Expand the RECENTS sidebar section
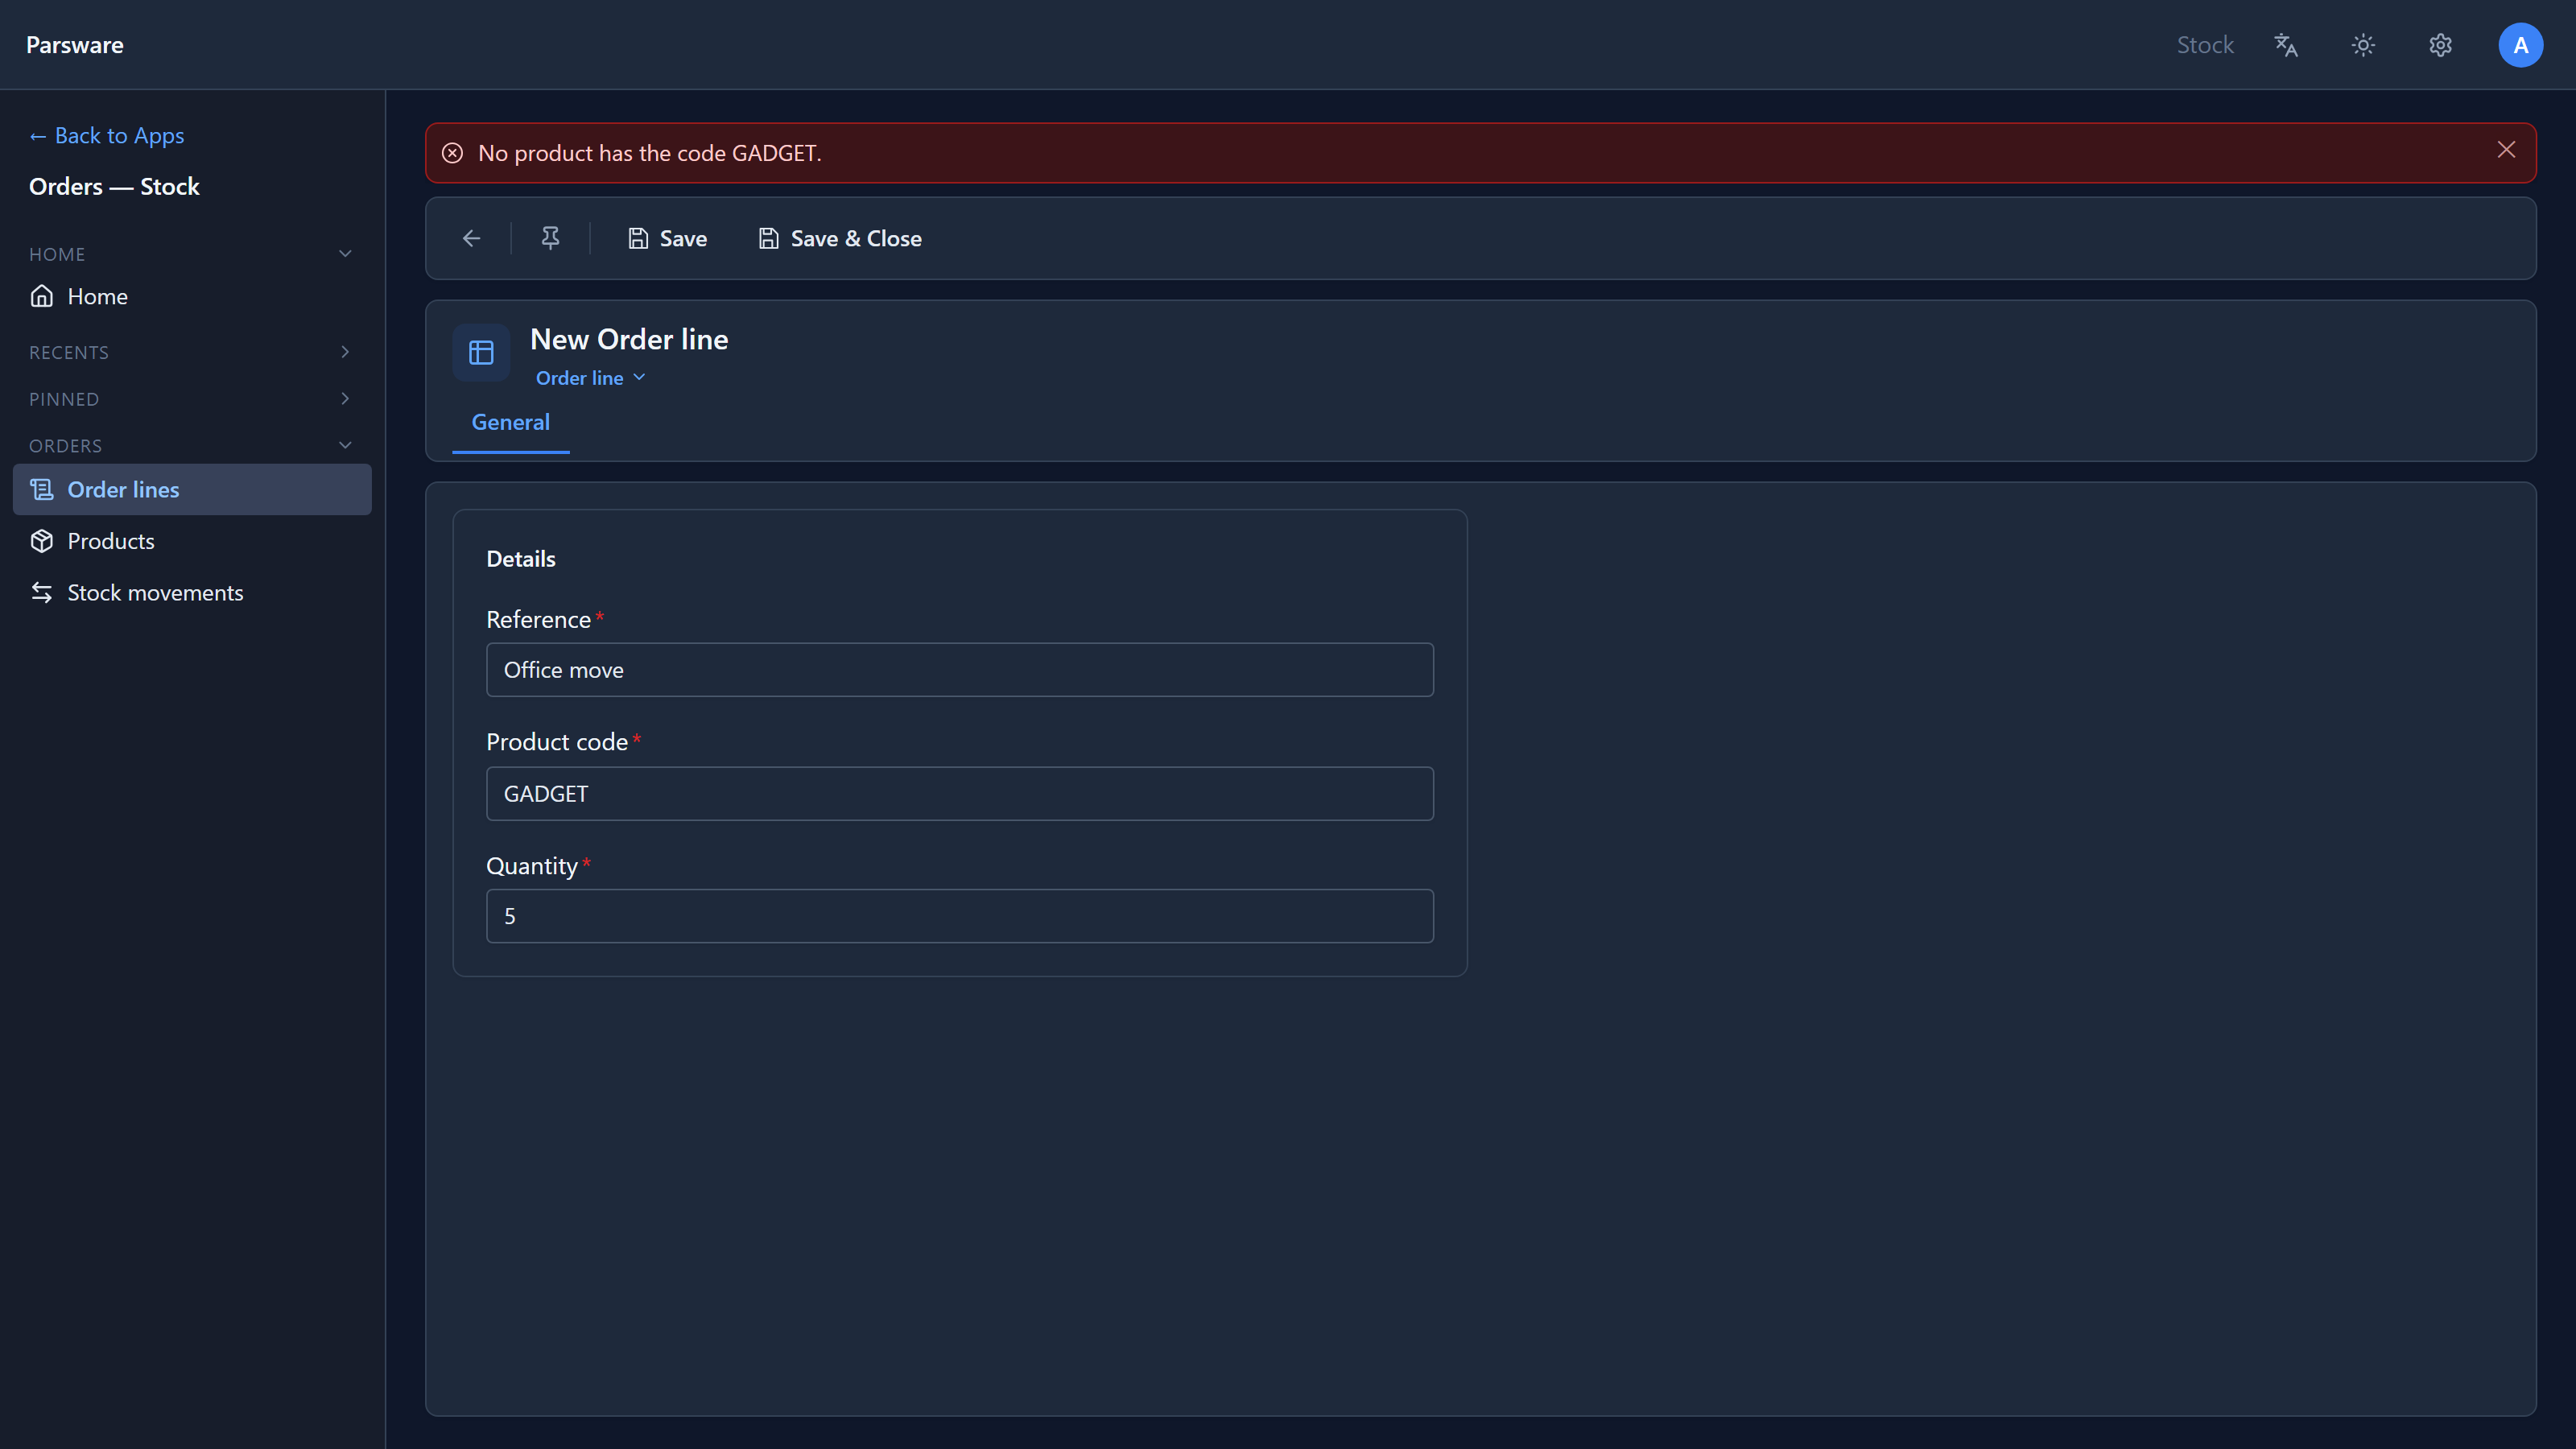This screenshot has height=1449, width=2576. tap(190, 352)
